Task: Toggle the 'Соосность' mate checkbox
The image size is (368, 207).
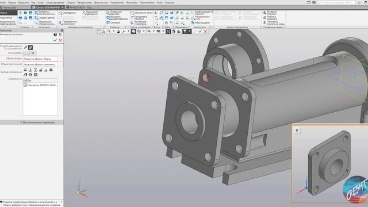Action: pos(25,85)
